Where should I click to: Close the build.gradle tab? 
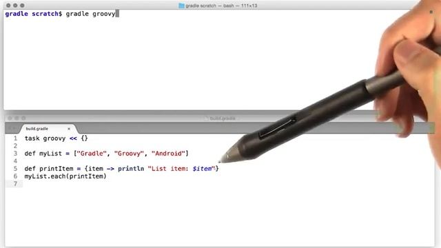pos(69,129)
